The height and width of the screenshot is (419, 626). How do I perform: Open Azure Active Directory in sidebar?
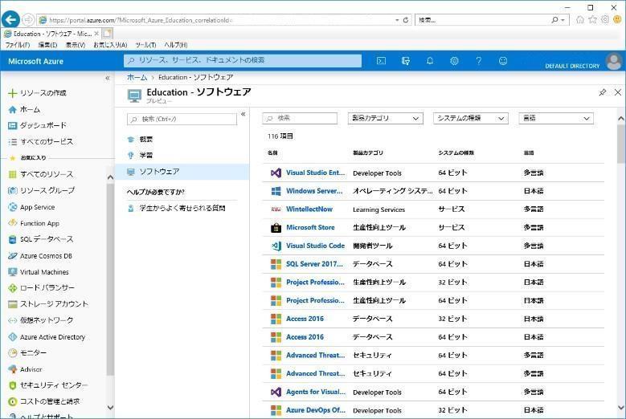point(47,337)
